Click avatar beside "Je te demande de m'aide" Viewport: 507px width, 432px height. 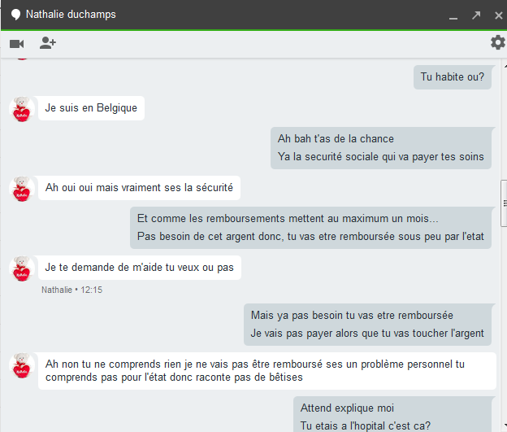tap(21, 268)
